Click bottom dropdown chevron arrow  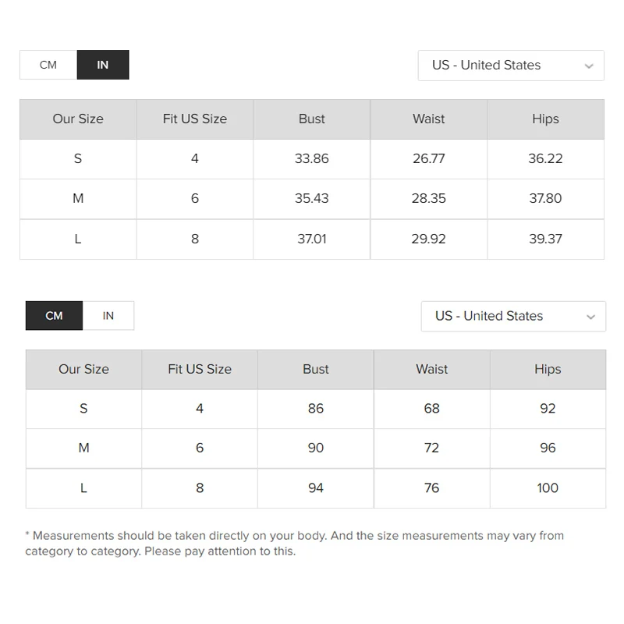tap(590, 317)
